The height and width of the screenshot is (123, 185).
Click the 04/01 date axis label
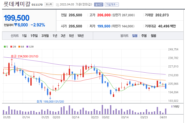163,117
